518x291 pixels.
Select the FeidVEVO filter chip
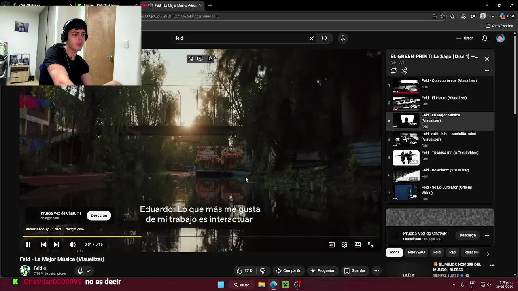[416, 252]
